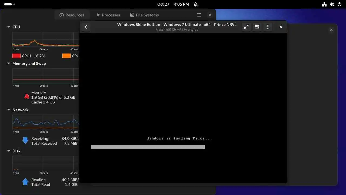This screenshot has width=346, height=195.
Task: Open the Oct 27 clock calendar
Action: [173, 4]
